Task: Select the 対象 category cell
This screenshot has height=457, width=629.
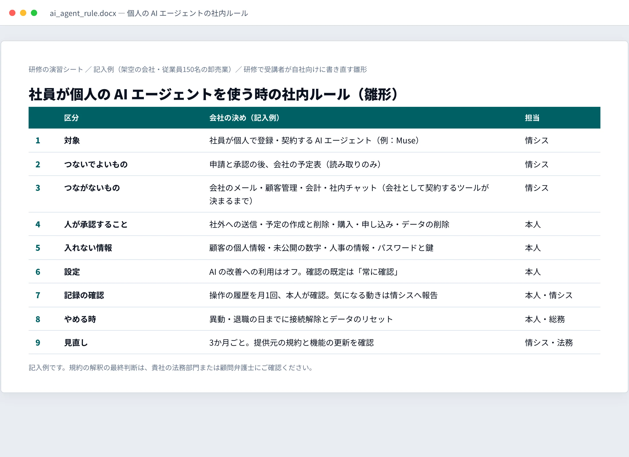Action: coord(72,140)
